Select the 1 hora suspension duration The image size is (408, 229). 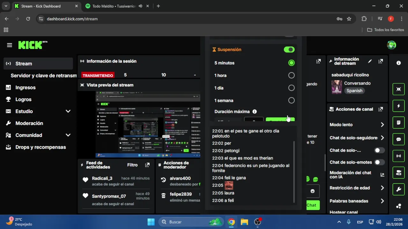[x=291, y=75]
